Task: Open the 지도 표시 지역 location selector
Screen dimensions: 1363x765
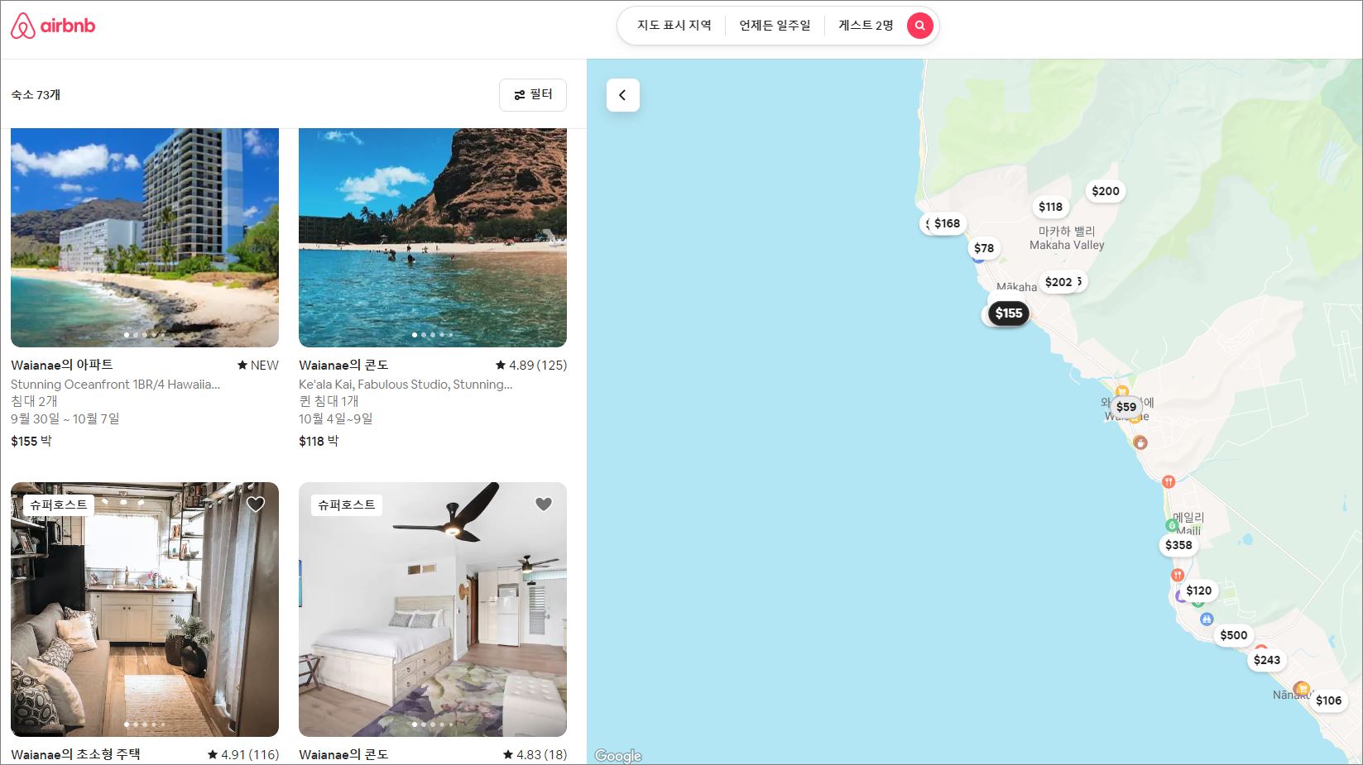Action: click(674, 26)
